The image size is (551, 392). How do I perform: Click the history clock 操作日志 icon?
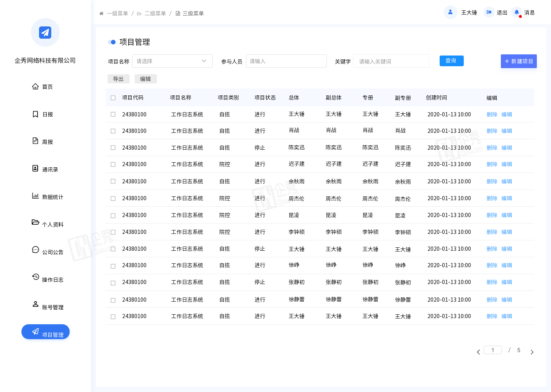pyautogui.click(x=35, y=277)
